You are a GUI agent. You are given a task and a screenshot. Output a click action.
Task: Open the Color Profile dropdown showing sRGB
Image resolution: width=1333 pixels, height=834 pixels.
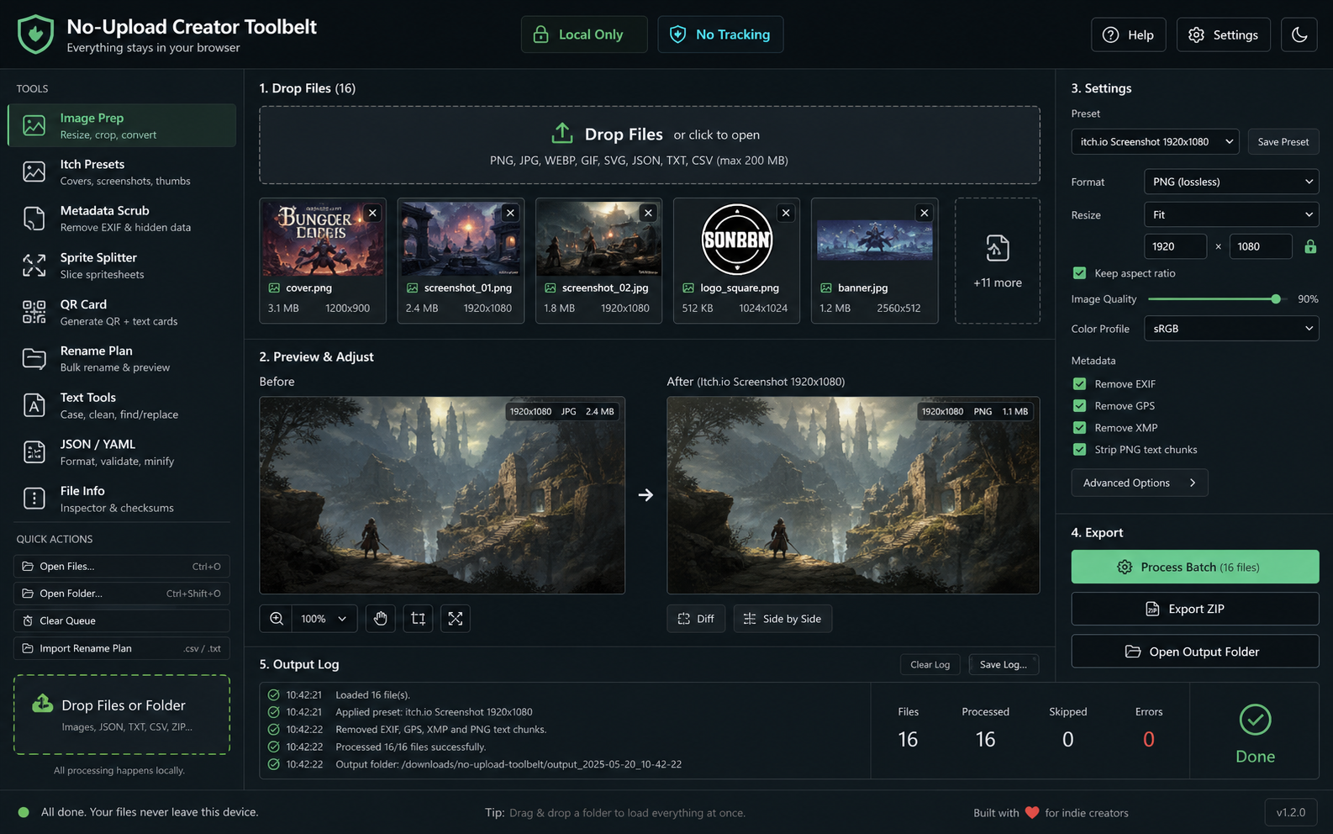click(1231, 329)
